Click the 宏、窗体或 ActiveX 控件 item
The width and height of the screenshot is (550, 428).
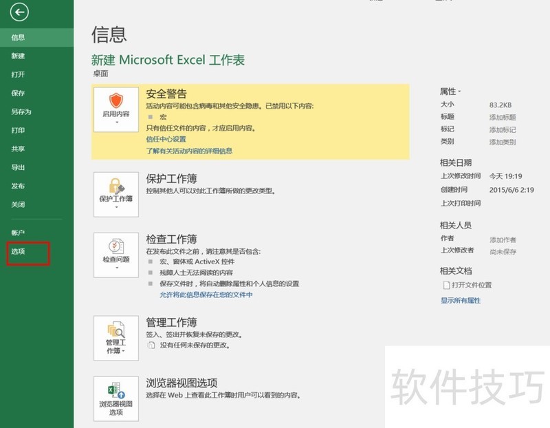197,261
